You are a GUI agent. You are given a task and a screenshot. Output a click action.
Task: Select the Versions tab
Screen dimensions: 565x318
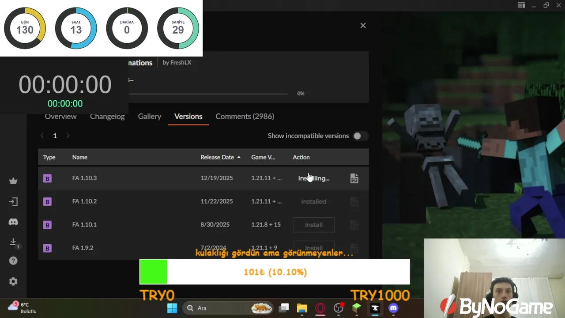[188, 117]
